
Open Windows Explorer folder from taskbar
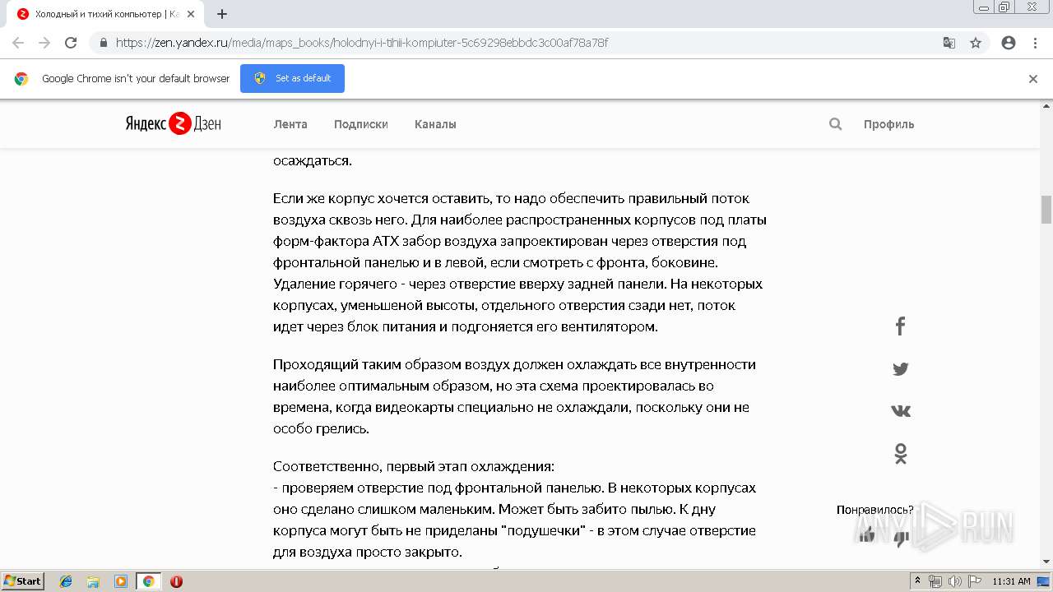coord(93,581)
